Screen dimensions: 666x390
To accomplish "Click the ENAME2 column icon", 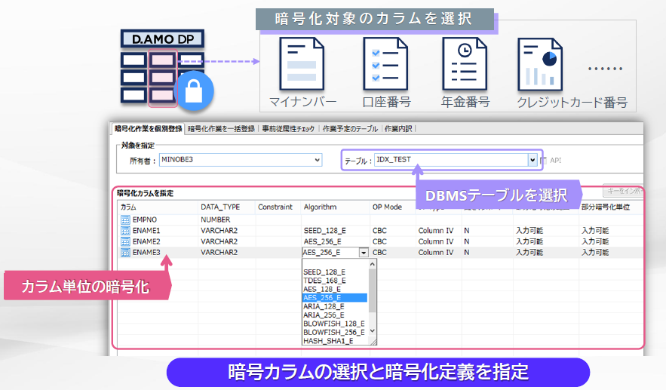I will (125, 241).
